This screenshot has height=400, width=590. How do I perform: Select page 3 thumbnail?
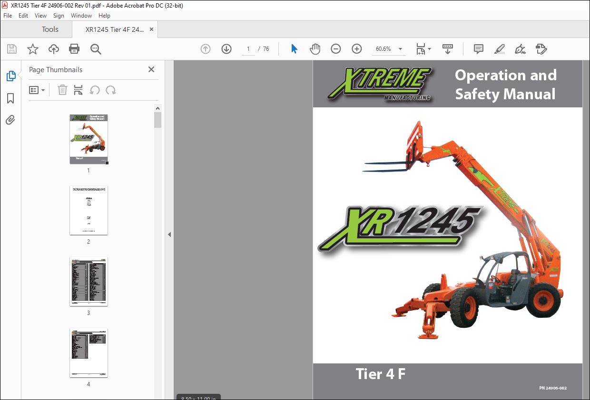(88, 282)
